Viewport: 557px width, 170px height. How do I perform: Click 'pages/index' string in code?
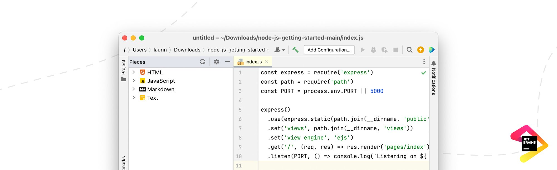(405, 147)
